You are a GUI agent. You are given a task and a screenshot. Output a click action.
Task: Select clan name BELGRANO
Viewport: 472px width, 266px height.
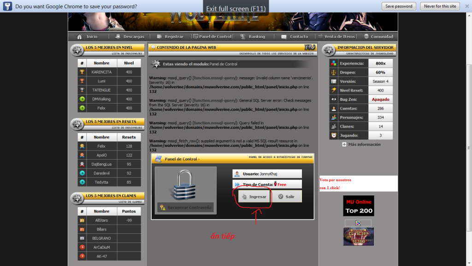pyautogui.click(x=101, y=238)
